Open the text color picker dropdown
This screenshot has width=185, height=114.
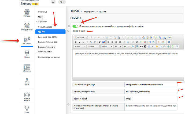pos(159,42)
